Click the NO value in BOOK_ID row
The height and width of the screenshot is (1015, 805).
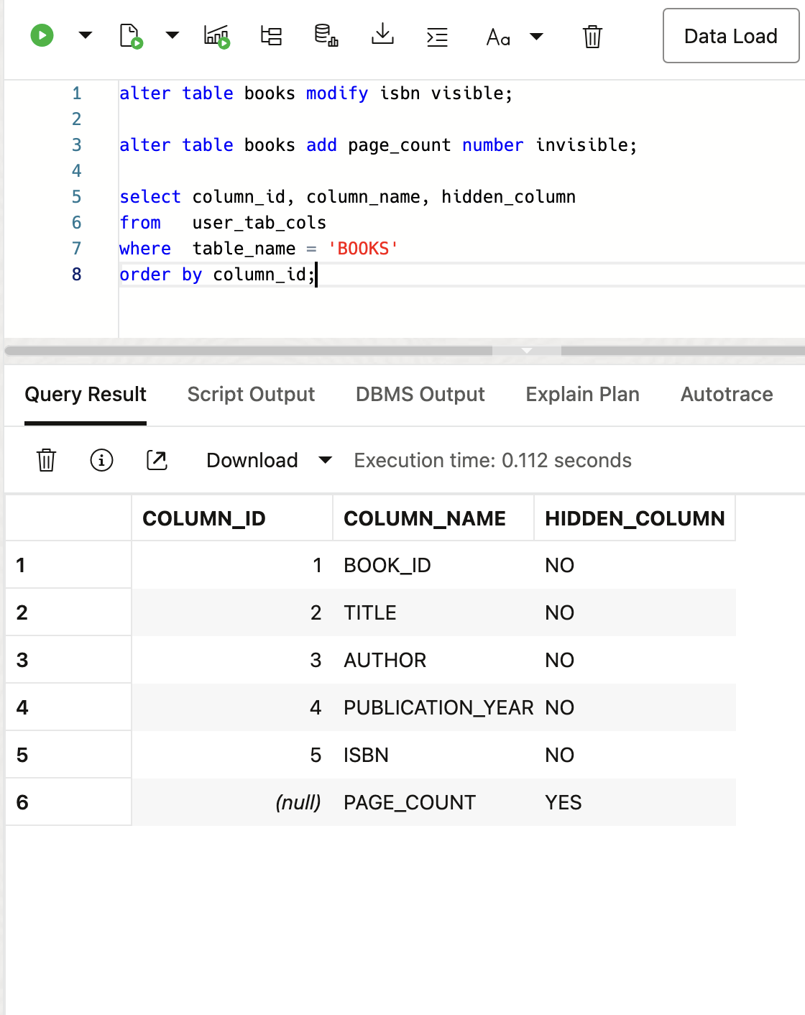click(x=559, y=566)
